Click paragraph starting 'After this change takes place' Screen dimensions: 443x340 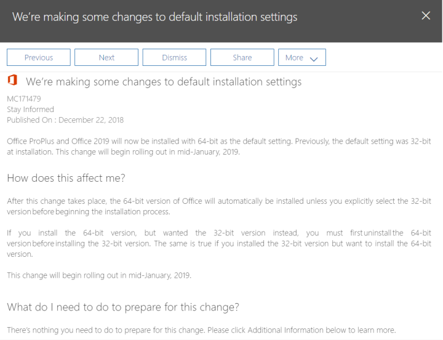click(219, 206)
